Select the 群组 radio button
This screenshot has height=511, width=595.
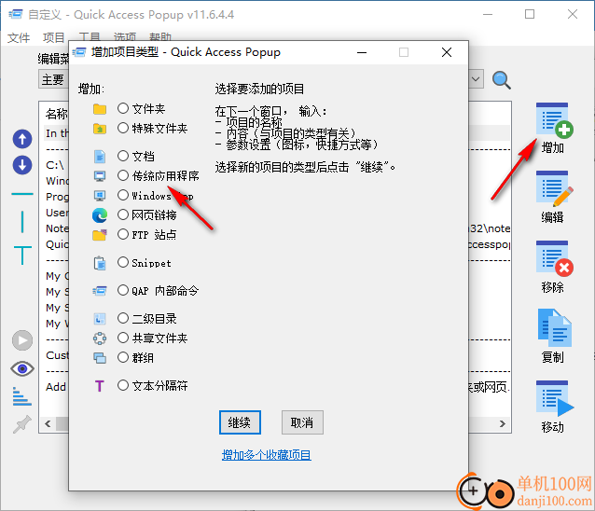coord(122,357)
